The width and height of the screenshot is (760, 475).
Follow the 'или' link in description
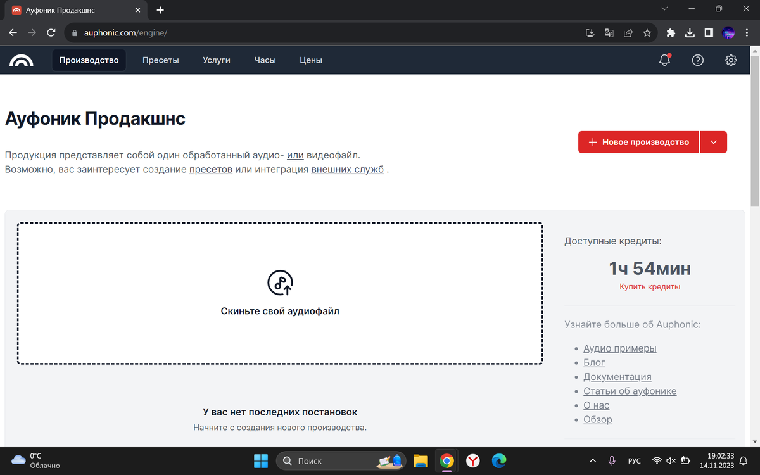click(296, 155)
